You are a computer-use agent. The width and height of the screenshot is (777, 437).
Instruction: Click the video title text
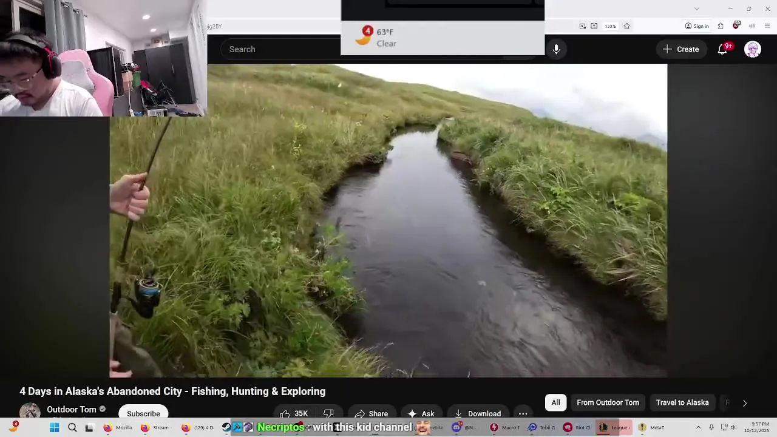[x=172, y=391]
